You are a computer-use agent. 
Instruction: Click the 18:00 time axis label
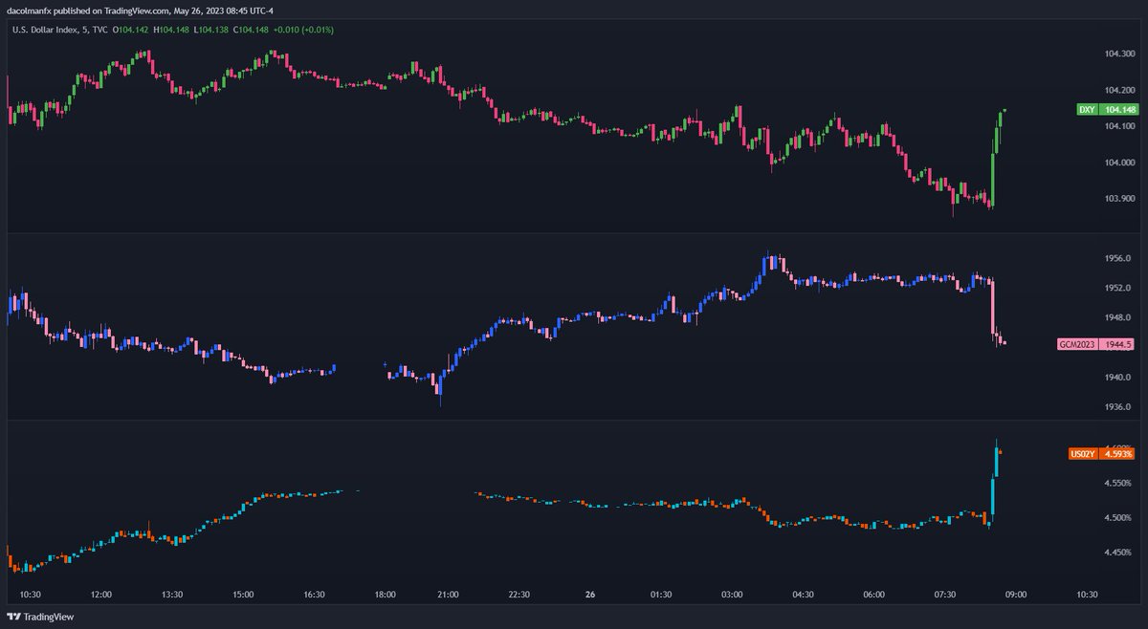[385, 594]
